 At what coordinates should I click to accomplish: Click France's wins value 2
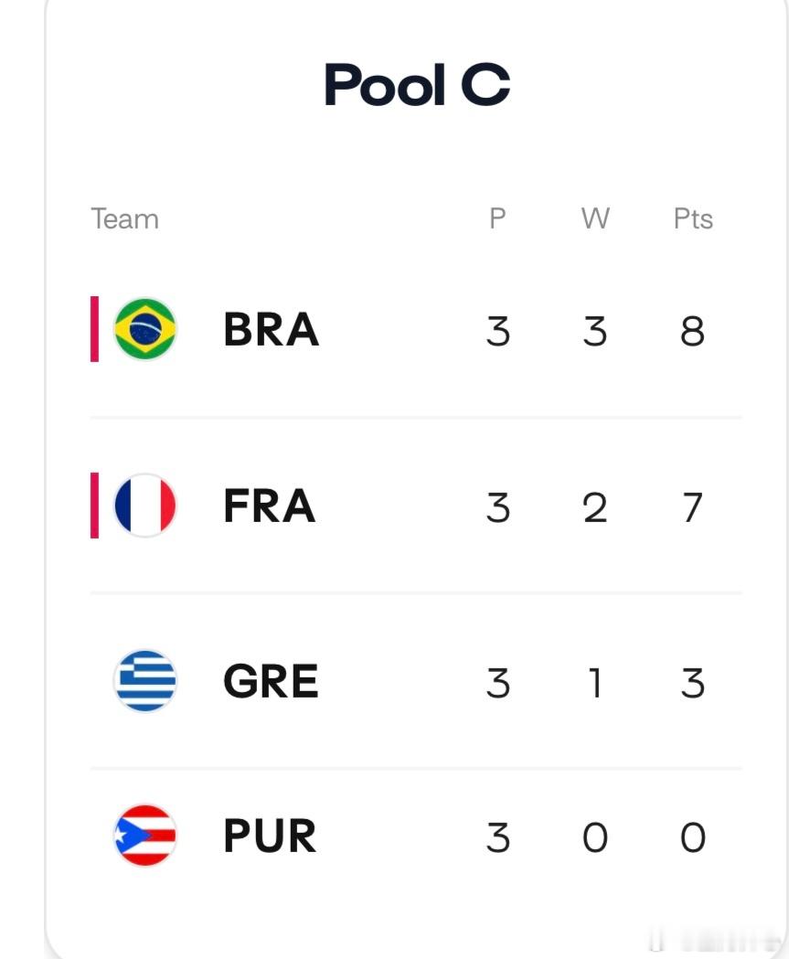[595, 507]
